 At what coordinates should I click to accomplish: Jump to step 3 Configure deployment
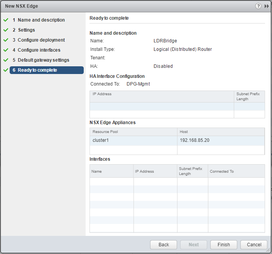pos(41,40)
